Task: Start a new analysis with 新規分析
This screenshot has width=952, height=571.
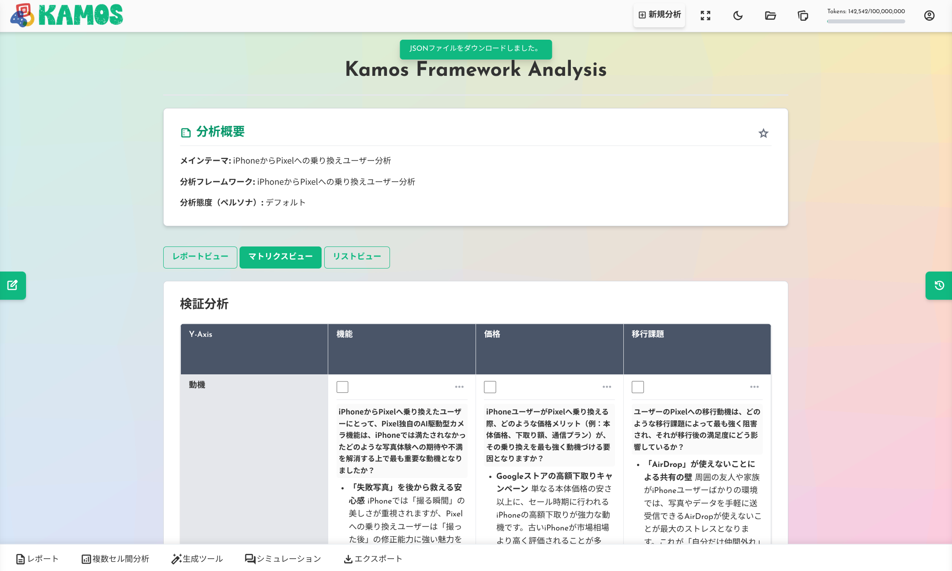Action: pyautogui.click(x=659, y=15)
